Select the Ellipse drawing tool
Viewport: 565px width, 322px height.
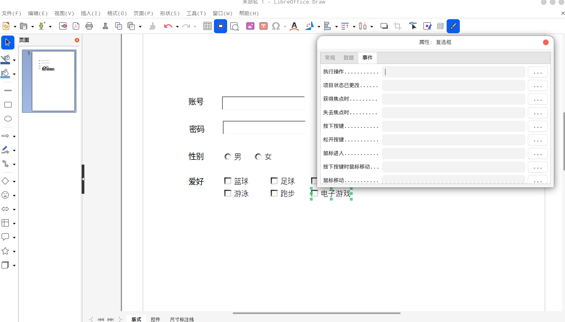pyautogui.click(x=8, y=119)
